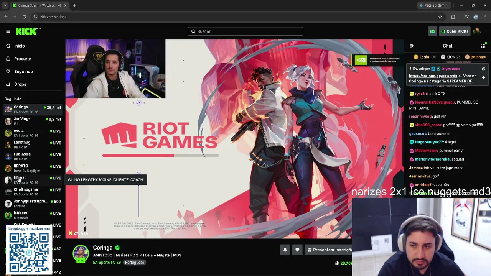491x276 pixels.
Task: View site information icon in address bar
Action: (x=35, y=17)
